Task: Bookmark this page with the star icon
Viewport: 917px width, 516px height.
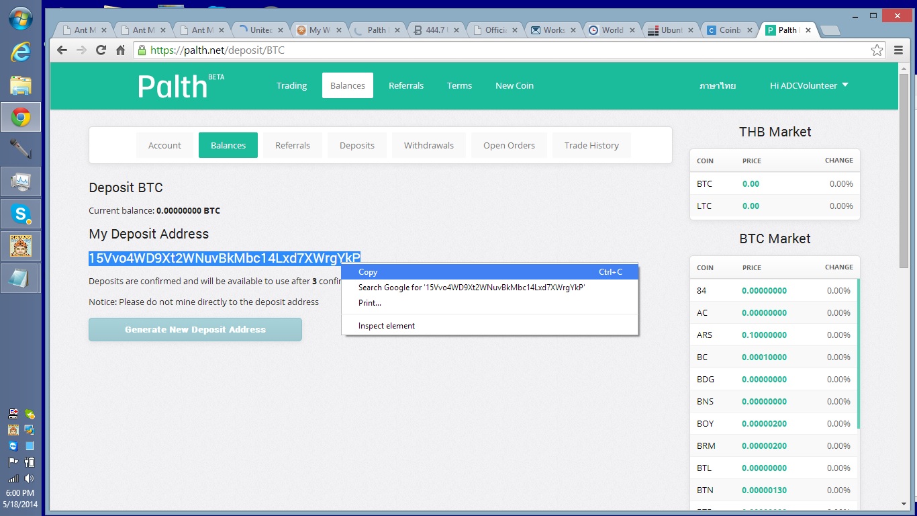Action: [x=877, y=50]
